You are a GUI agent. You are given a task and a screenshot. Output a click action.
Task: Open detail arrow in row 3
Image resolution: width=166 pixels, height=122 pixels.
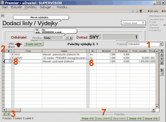13,61
